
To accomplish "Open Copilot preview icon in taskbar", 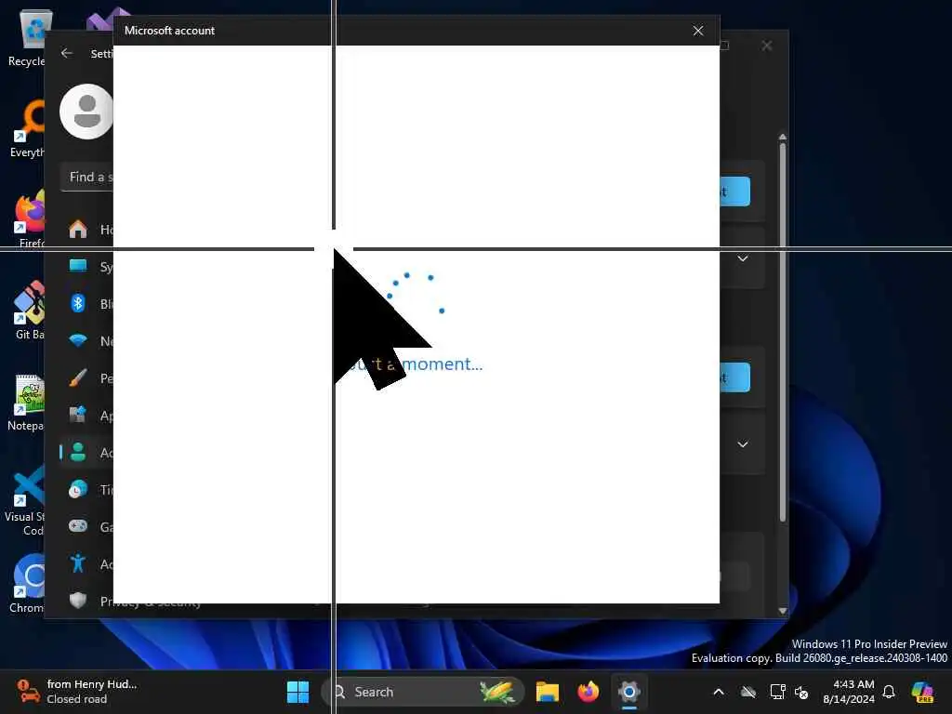I will pyautogui.click(x=922, y=692).
